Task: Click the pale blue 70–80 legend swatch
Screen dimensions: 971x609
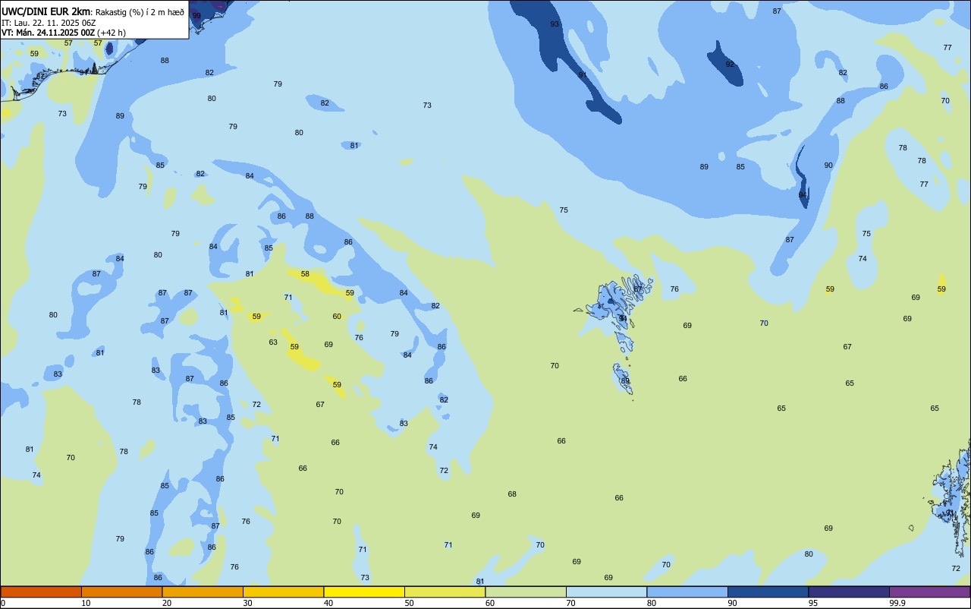Action: coord(606,592)
